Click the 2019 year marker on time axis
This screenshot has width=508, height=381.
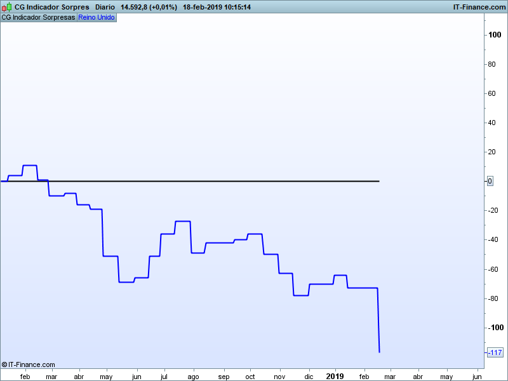click(x=335, y=376)
